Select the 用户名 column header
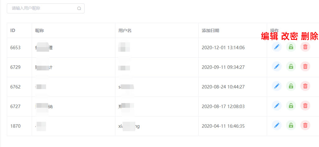 point(125,31)
